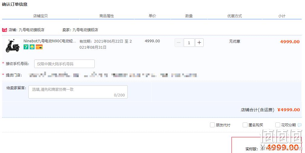Click the unit price 4999.00 value

(x=152, y=41)
